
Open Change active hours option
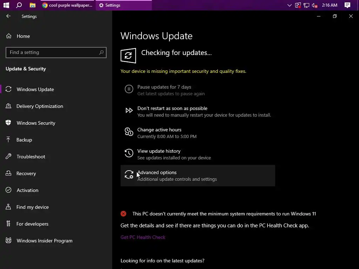tap(160, 130)
